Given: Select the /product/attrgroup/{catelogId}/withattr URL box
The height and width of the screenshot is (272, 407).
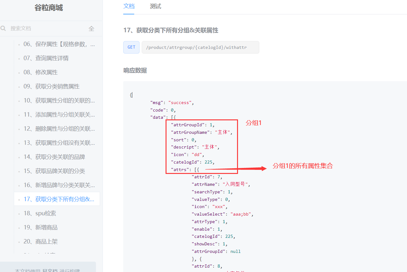Looking at the screenshot, I should (200, 47).
